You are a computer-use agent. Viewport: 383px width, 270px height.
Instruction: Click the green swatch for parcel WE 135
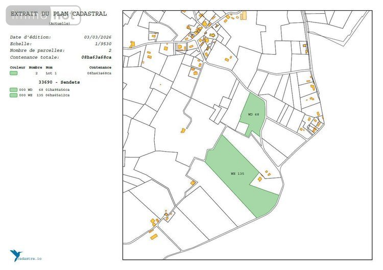point(13,95)
